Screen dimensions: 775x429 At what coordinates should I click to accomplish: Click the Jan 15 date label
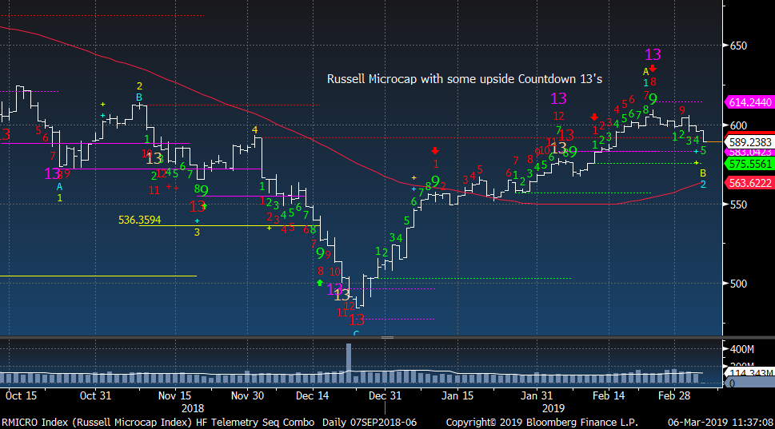click(x=457, y=395)
